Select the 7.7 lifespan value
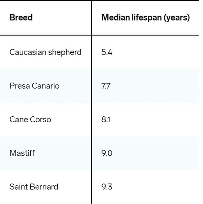 coord(106,86)
